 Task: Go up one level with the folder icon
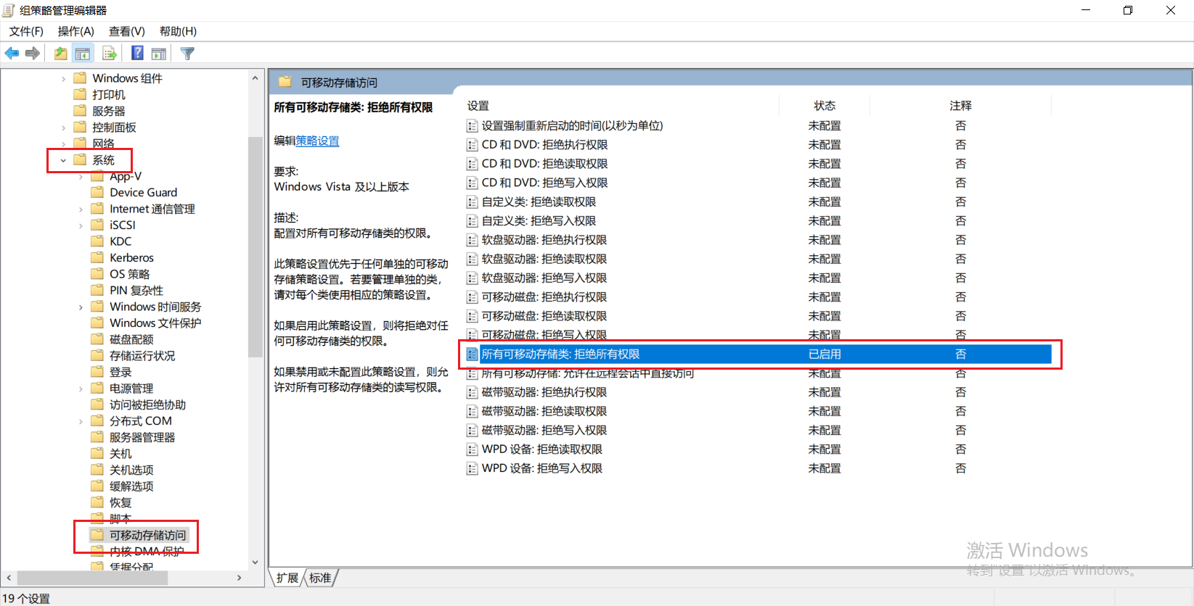point(61,53)
